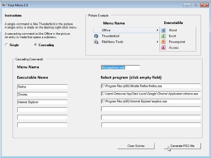The height and width of the screenshot is (158, 211).
Task: Click the Internet Explorer name field
Action: pyautogui.click(x=42, y=102)
